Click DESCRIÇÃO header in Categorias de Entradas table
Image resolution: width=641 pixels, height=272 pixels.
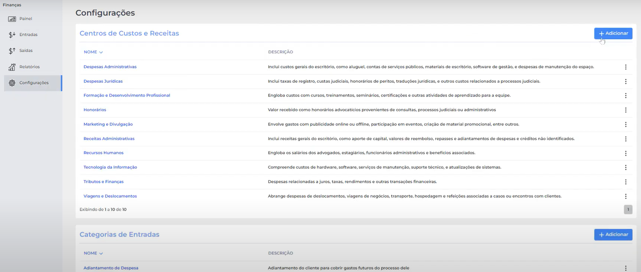coord(280,253)
